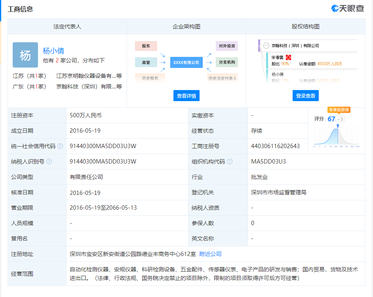Click the red badge icon beside 宋春雷

tap(288, 58)
